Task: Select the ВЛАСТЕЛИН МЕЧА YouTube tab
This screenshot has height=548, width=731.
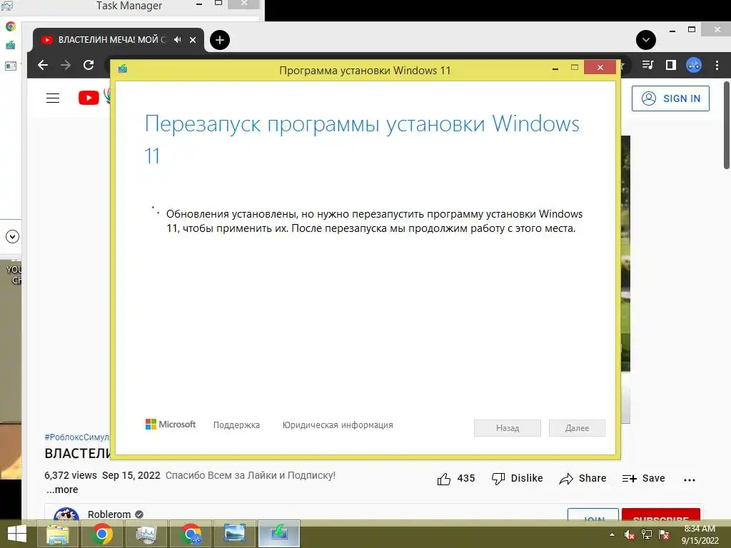Action: (x=119, y=40)
